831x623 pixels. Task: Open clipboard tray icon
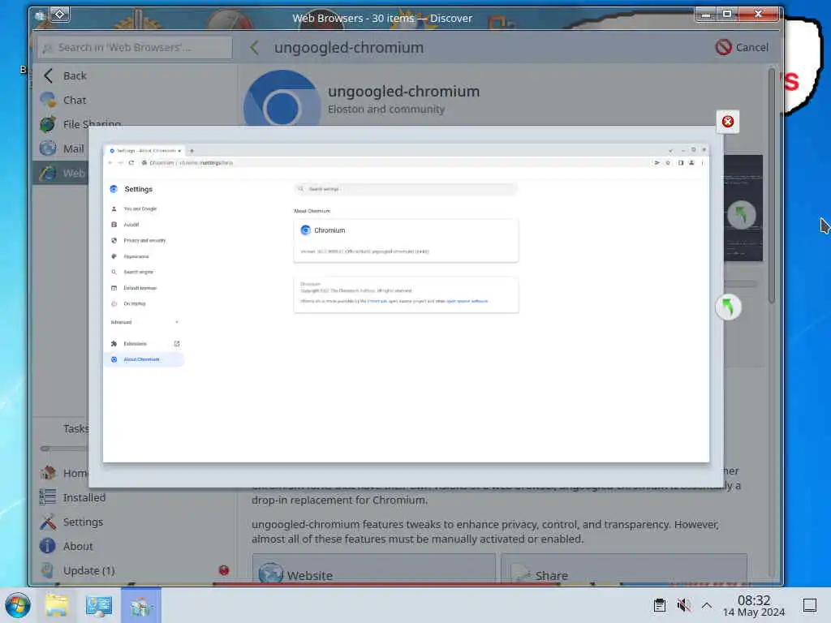[659, 605]
